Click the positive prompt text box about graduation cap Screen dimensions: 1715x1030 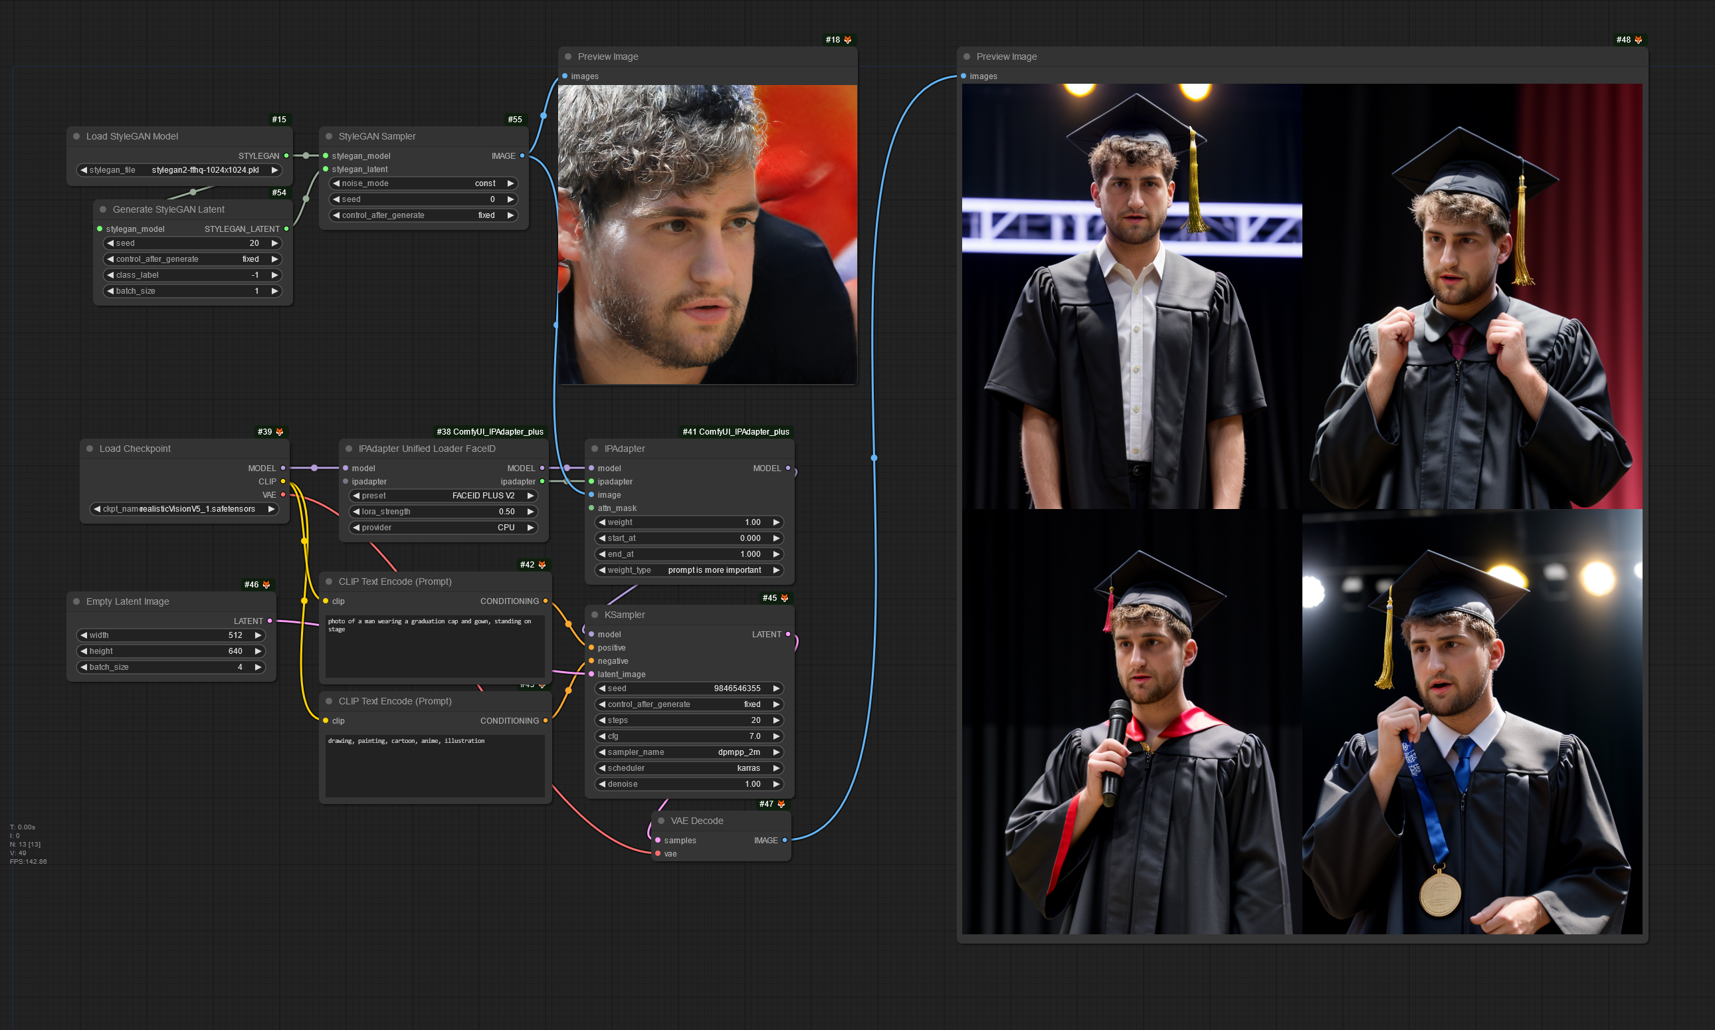coord(435,646)
